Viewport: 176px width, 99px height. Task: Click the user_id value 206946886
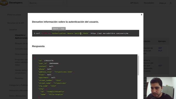[x=54, y=63]
